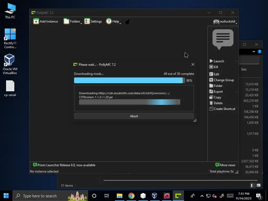Click the Size column header in Explorer
268x201 pixels.
[x=244, y=69]
